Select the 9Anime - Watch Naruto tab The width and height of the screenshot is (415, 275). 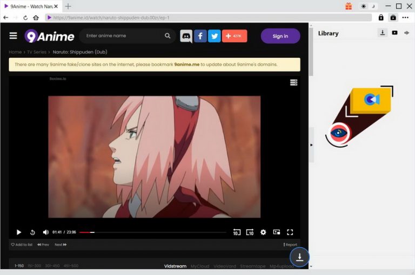click(x=31, y=6)
